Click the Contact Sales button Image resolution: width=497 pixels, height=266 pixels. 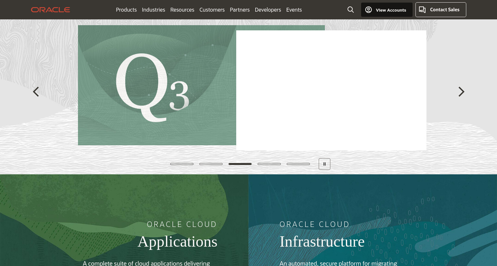[441, 10]
